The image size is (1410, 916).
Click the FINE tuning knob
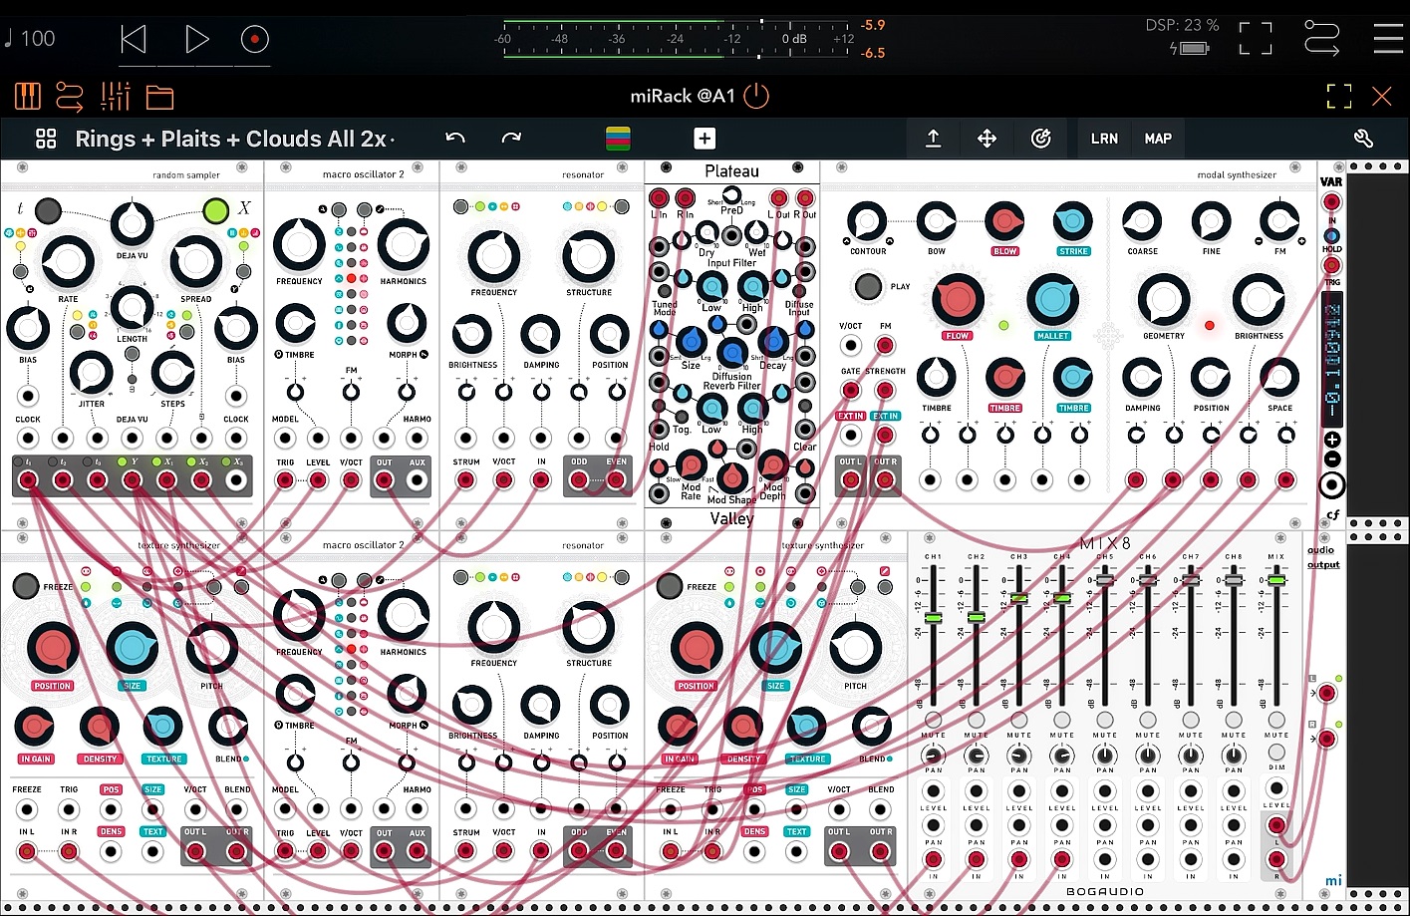[1211, 221]
